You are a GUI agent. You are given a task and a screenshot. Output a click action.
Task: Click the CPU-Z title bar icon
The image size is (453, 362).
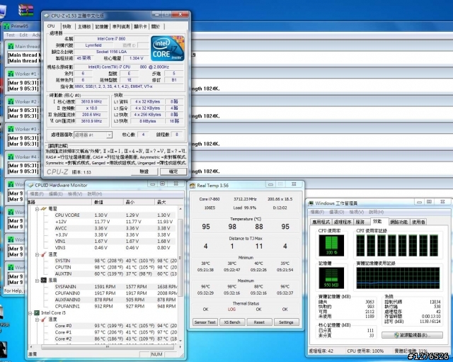(47, 16)
